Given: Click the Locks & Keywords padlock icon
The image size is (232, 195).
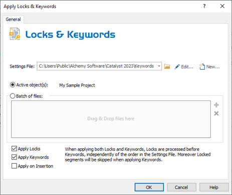Looking at the screenshot, I should 15,34.
